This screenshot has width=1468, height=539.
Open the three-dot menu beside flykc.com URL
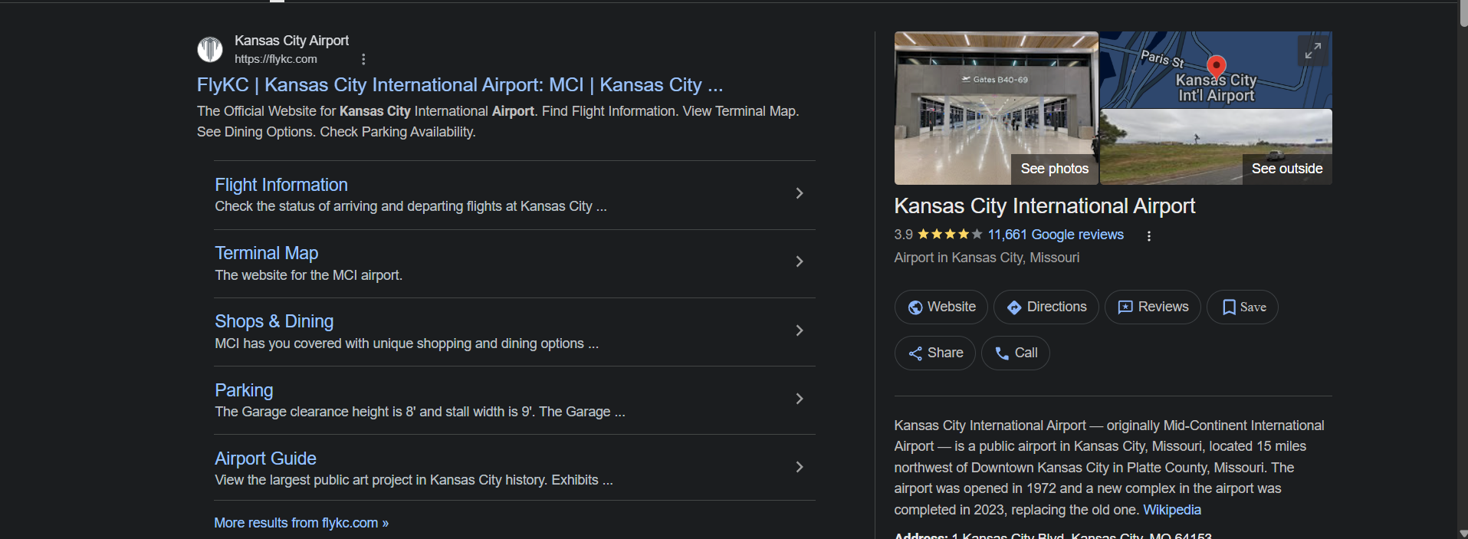(x=363, y=59)
